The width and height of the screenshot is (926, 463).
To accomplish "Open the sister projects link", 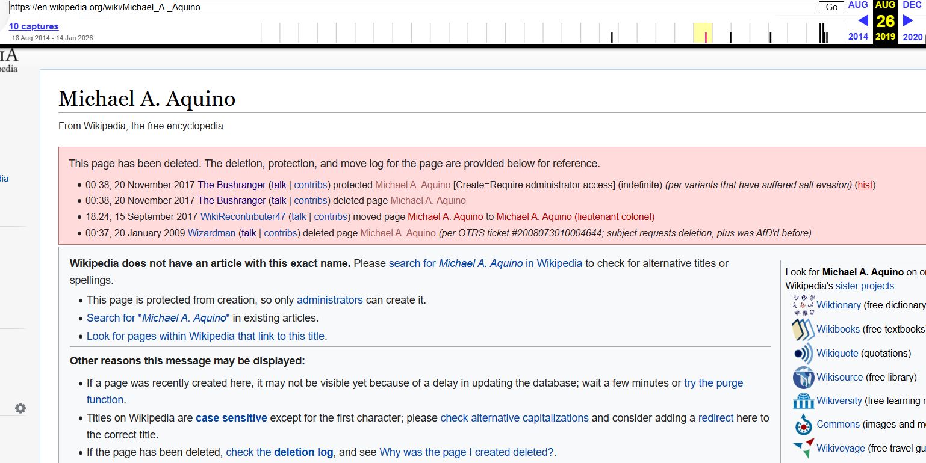I will click(x=866, y=286).
